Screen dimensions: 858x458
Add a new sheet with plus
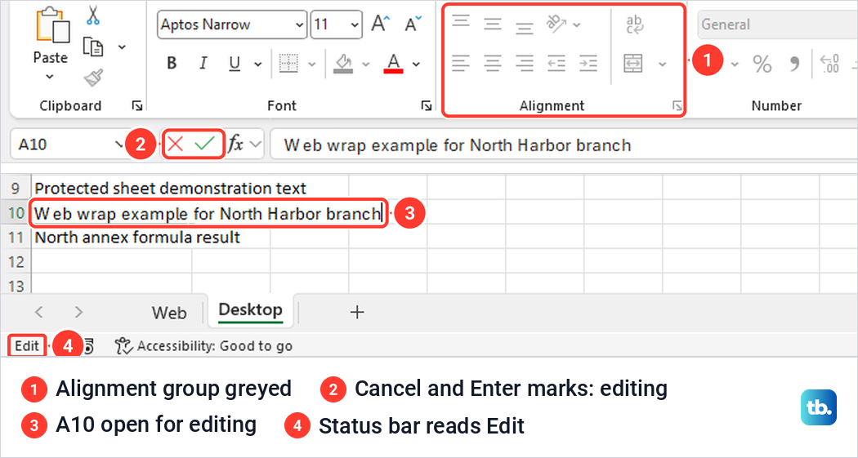pyautogui.click(x=357, y=312)
